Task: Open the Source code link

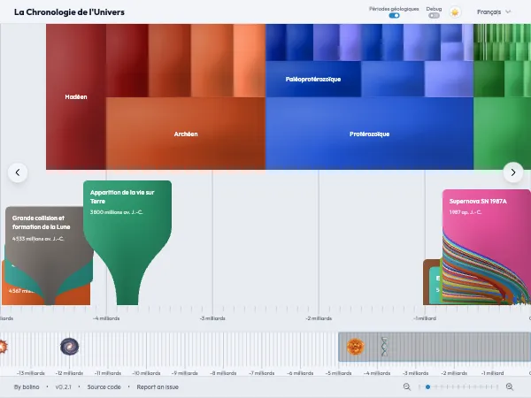Action: point(104,387)
